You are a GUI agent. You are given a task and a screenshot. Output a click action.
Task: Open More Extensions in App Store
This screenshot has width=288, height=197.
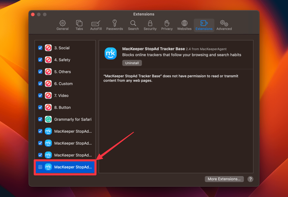224,179
